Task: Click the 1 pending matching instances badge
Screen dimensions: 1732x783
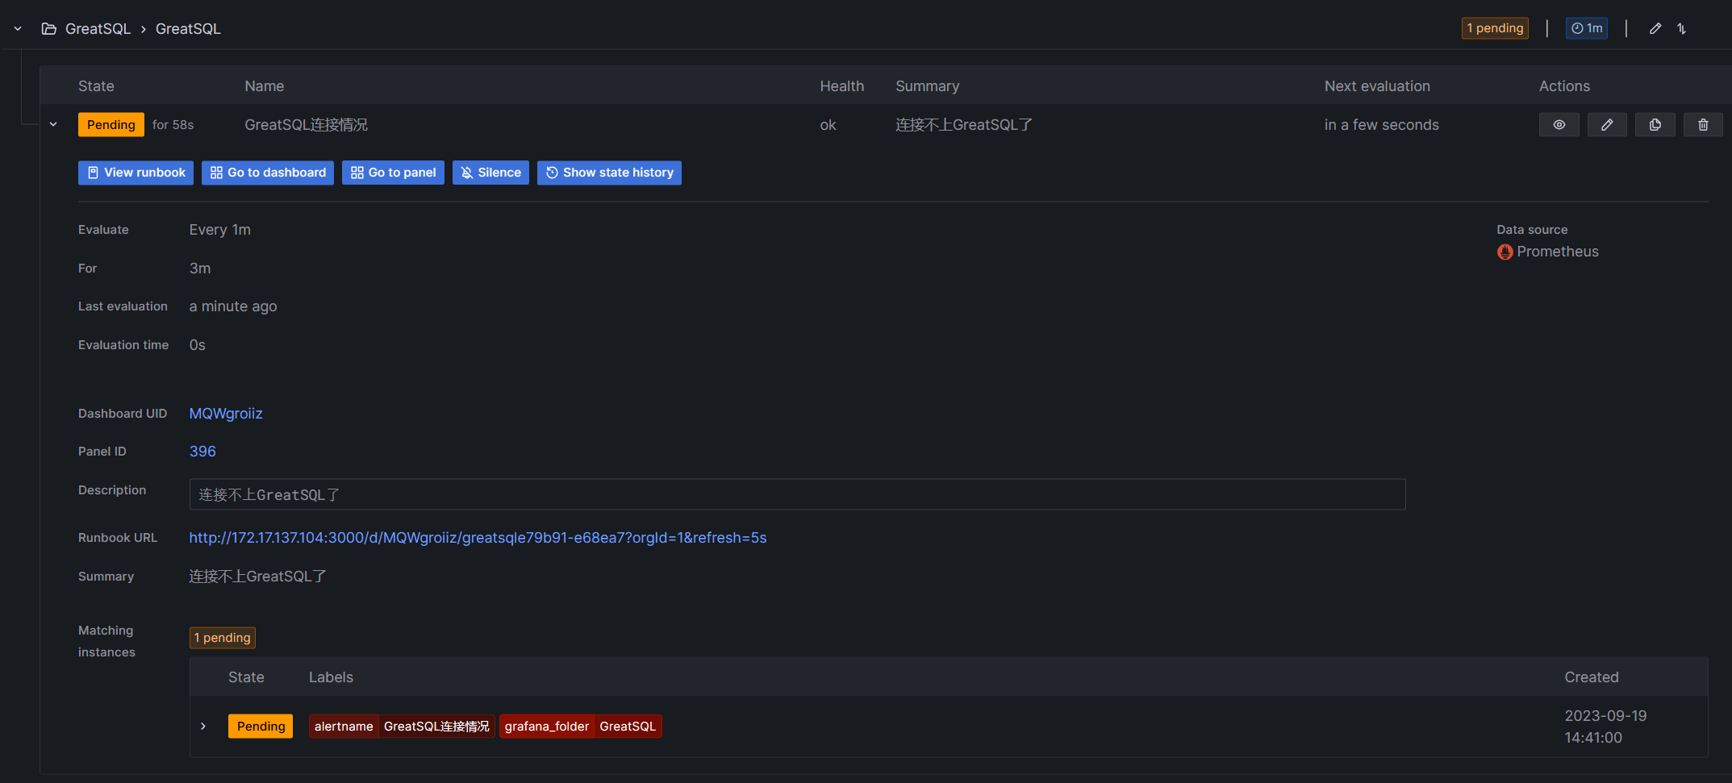Action: point(223,638)
